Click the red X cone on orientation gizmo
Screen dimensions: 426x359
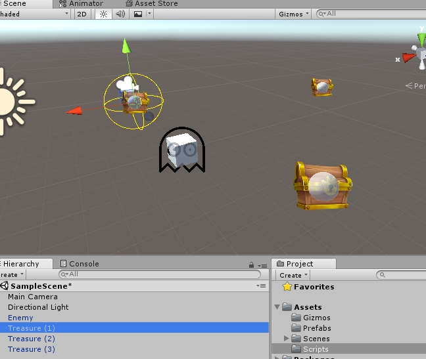pos(409,58)
